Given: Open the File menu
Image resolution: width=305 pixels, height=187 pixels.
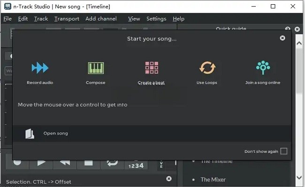Looking at the screenshot, I should [8, 19].
